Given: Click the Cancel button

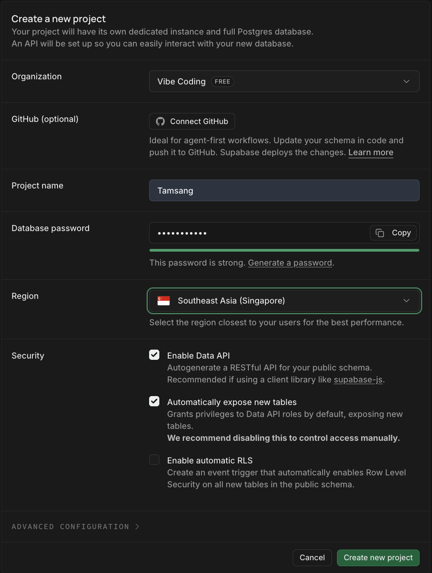Looking at the screenshot, I should click(312, 558).
